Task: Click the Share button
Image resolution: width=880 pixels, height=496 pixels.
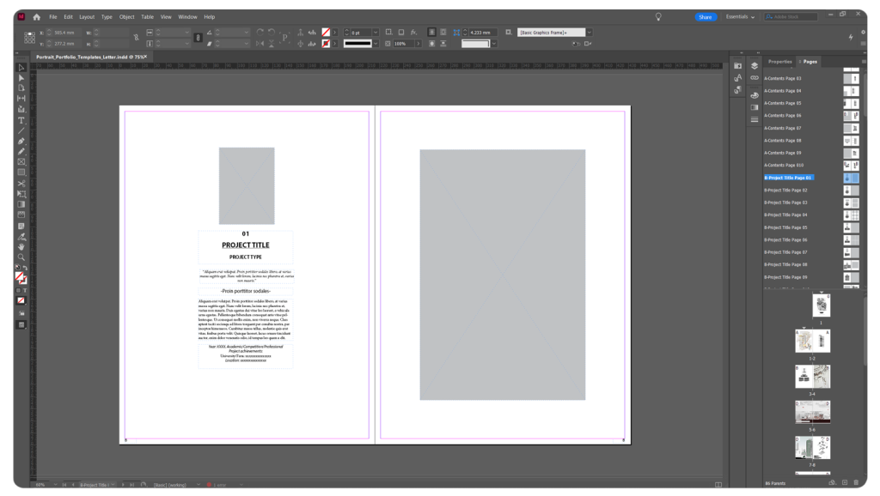Action: tap(705, 17)
